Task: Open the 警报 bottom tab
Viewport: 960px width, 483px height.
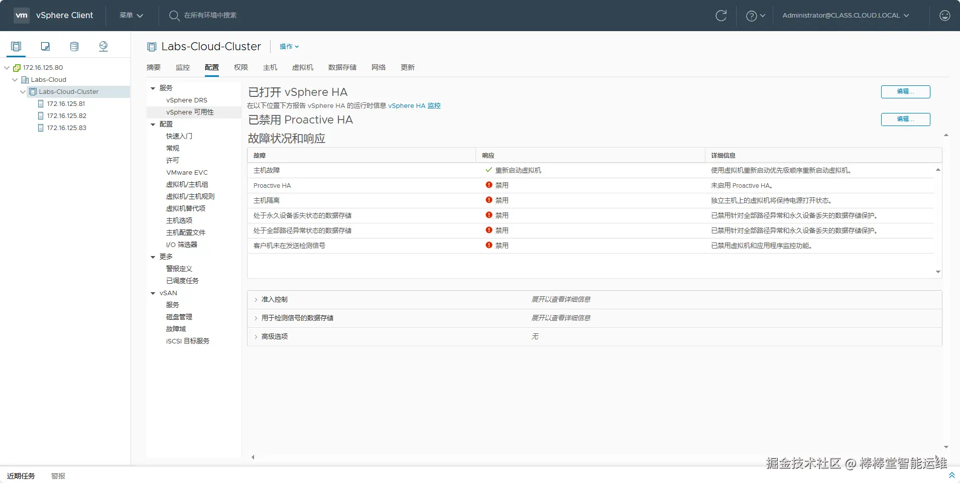Action: pos(58,476)
